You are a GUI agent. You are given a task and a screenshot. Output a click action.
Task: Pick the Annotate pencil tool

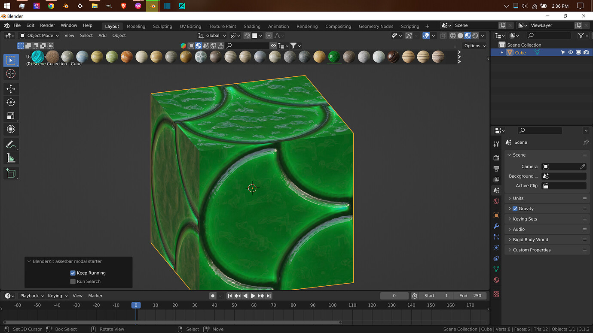11,145
